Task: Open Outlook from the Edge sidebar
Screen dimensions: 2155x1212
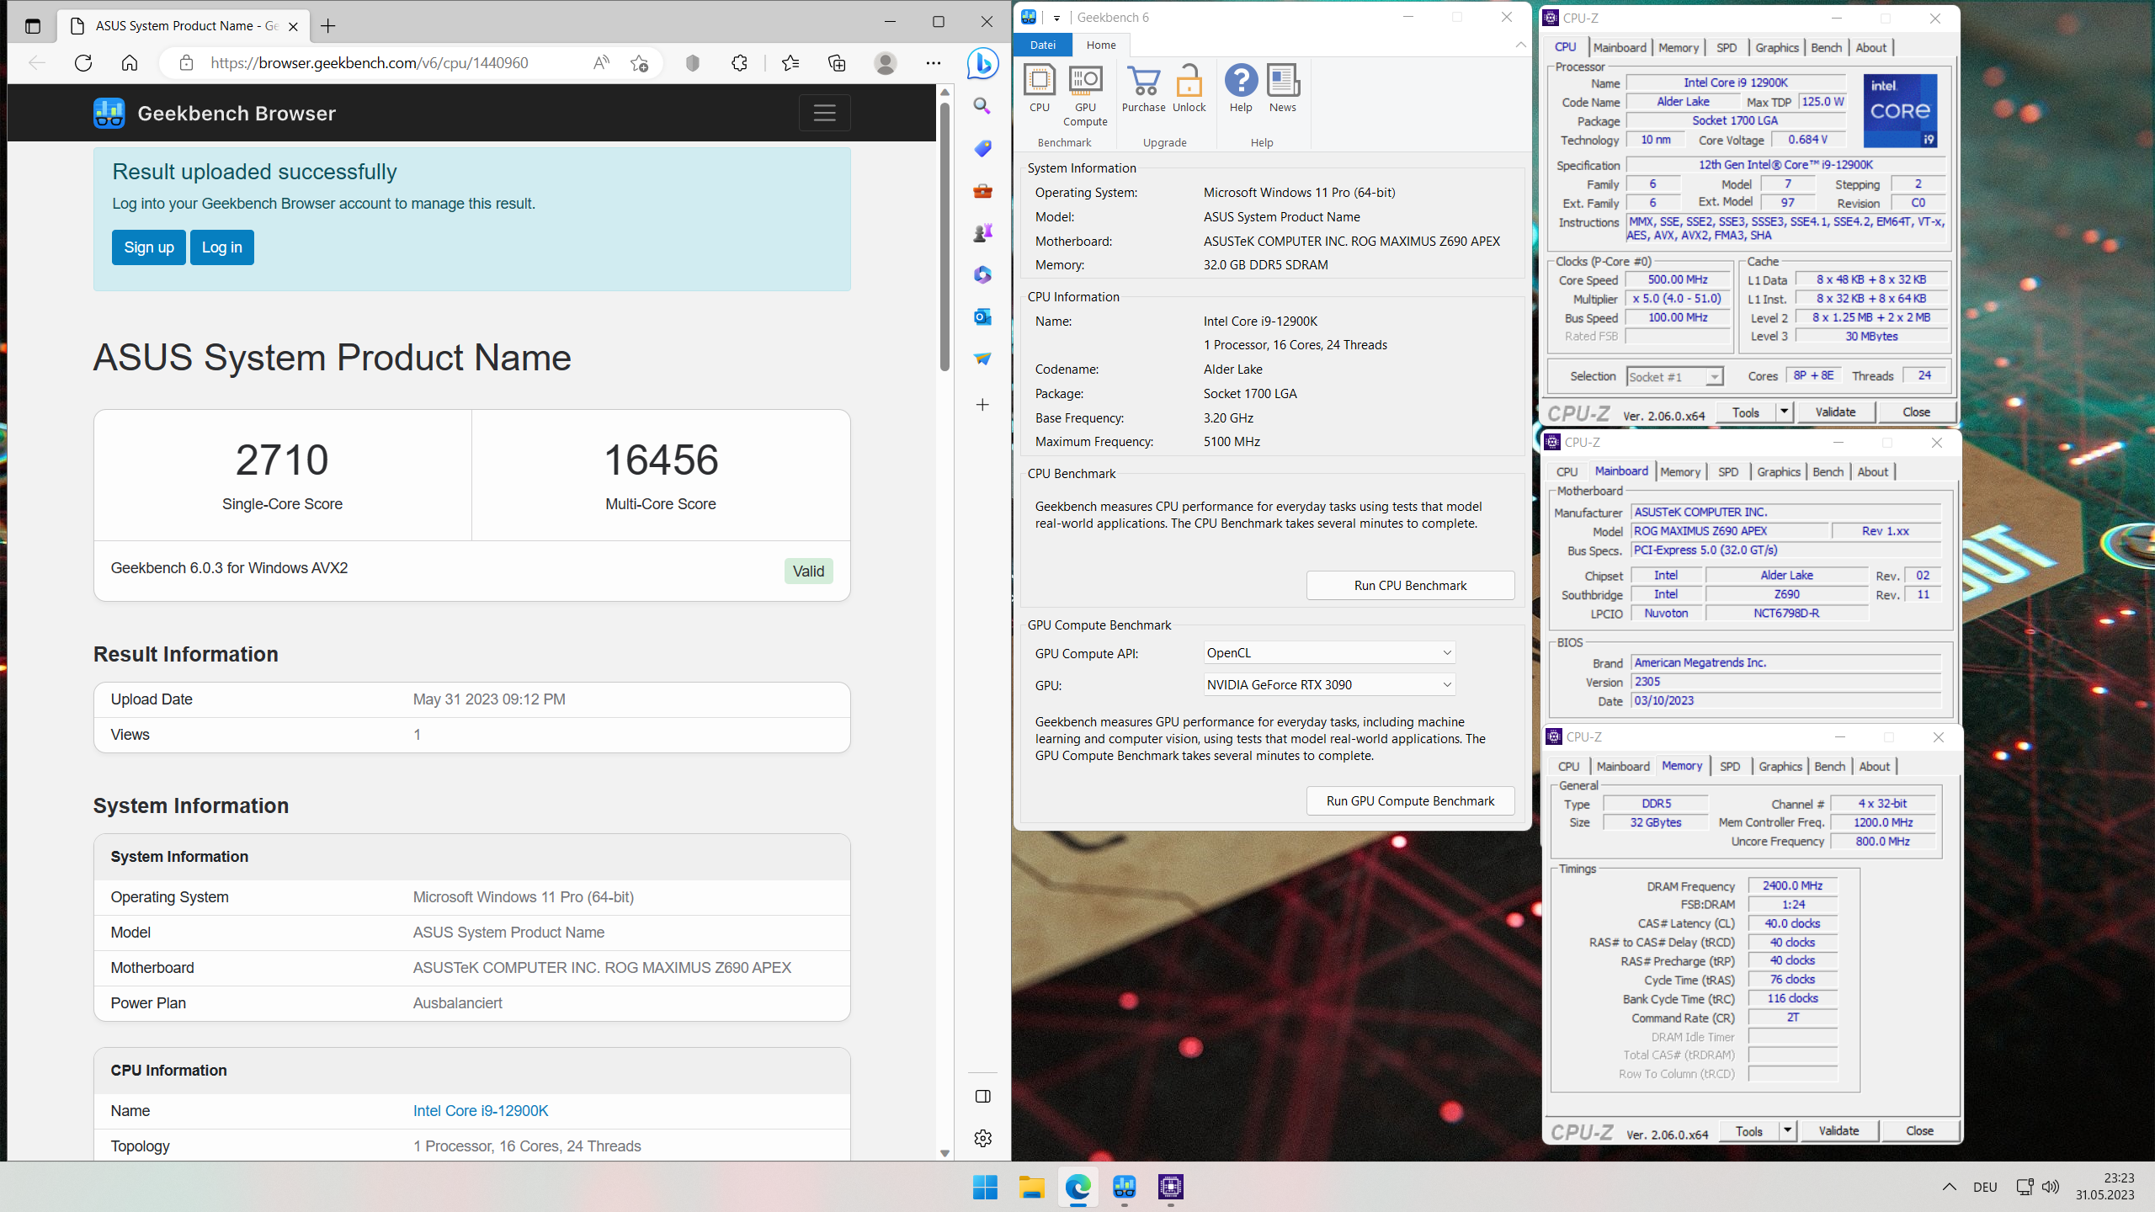Action: tap(982, 316)
